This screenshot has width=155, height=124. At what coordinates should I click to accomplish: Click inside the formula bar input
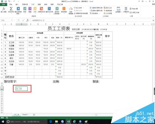tap(91, 20)
